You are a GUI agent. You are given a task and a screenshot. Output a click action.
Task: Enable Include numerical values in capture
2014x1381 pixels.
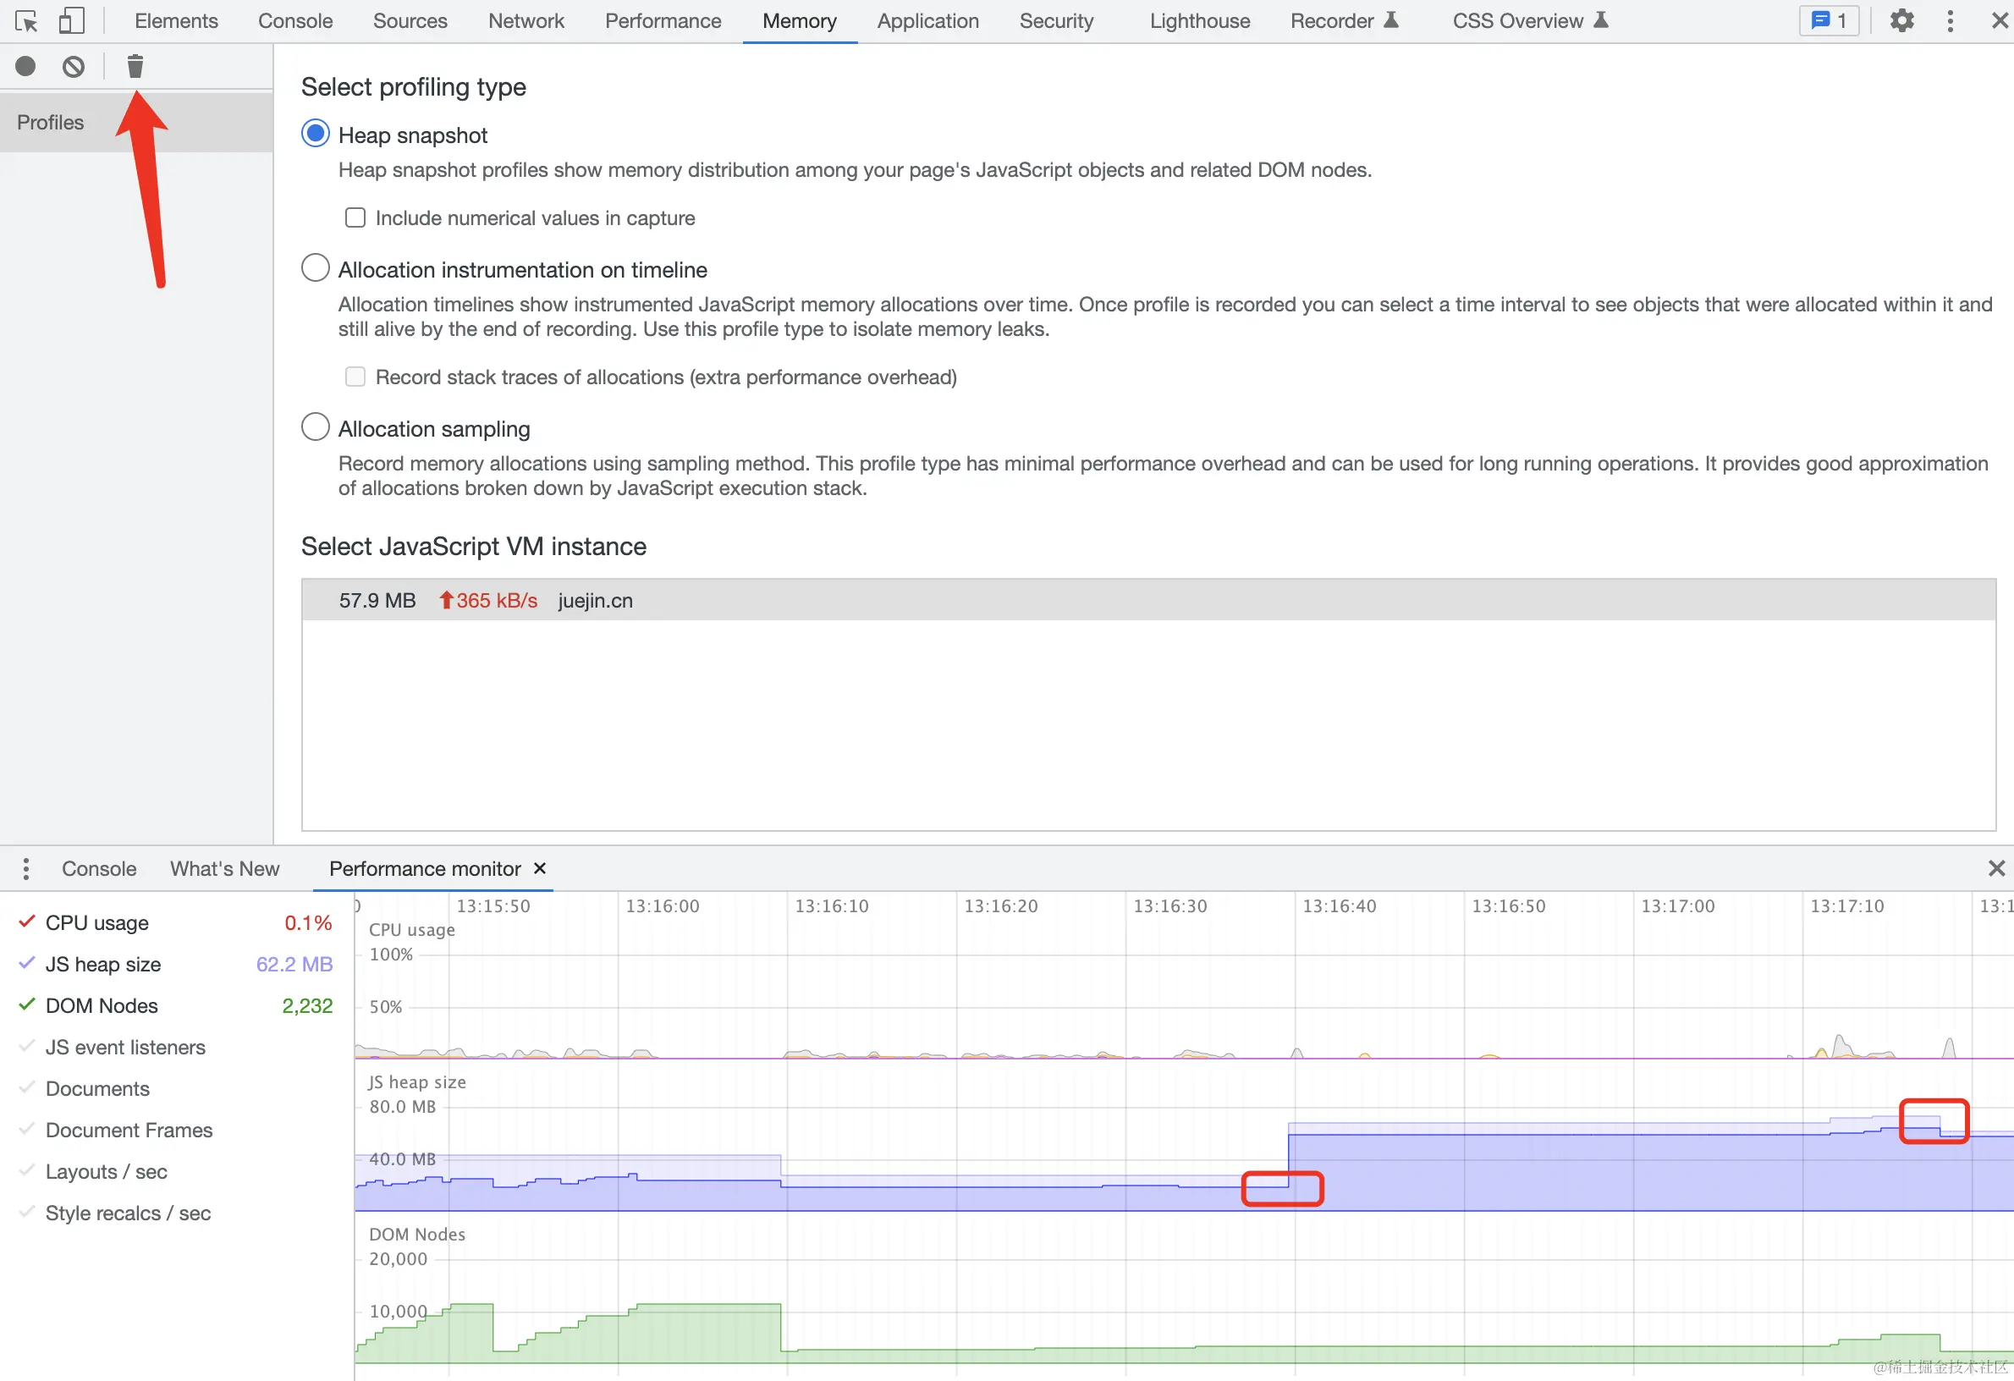[x=355, y=218]
